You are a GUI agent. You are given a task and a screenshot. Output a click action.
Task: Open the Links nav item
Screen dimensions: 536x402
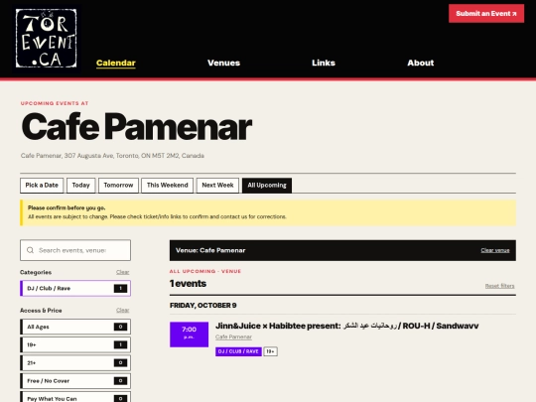click(x=324, y=63)
